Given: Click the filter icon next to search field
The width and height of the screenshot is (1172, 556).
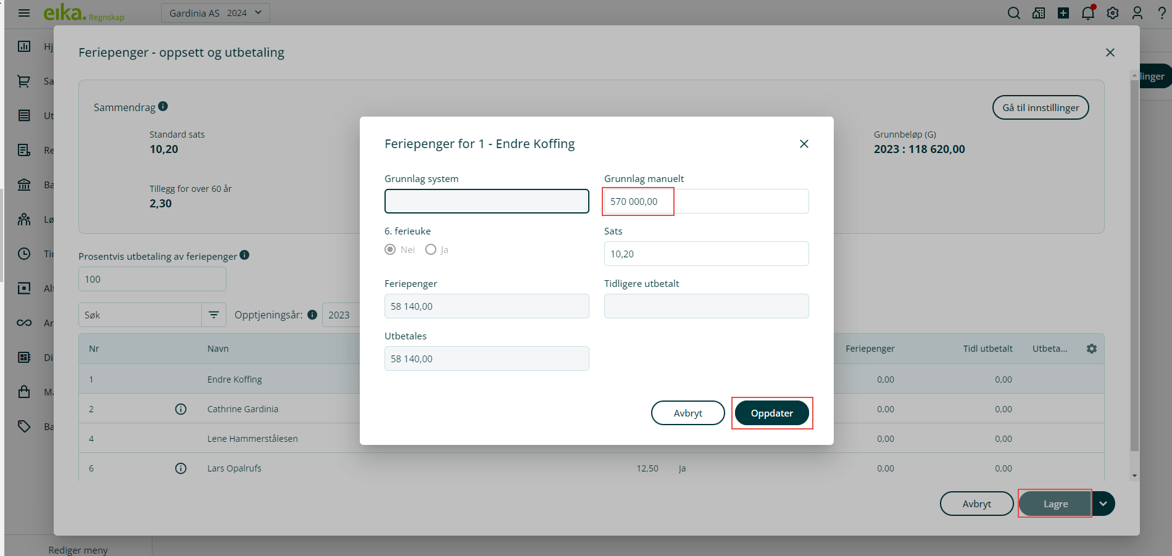Looking at the screenshot, I should click(x=214, y=315).
